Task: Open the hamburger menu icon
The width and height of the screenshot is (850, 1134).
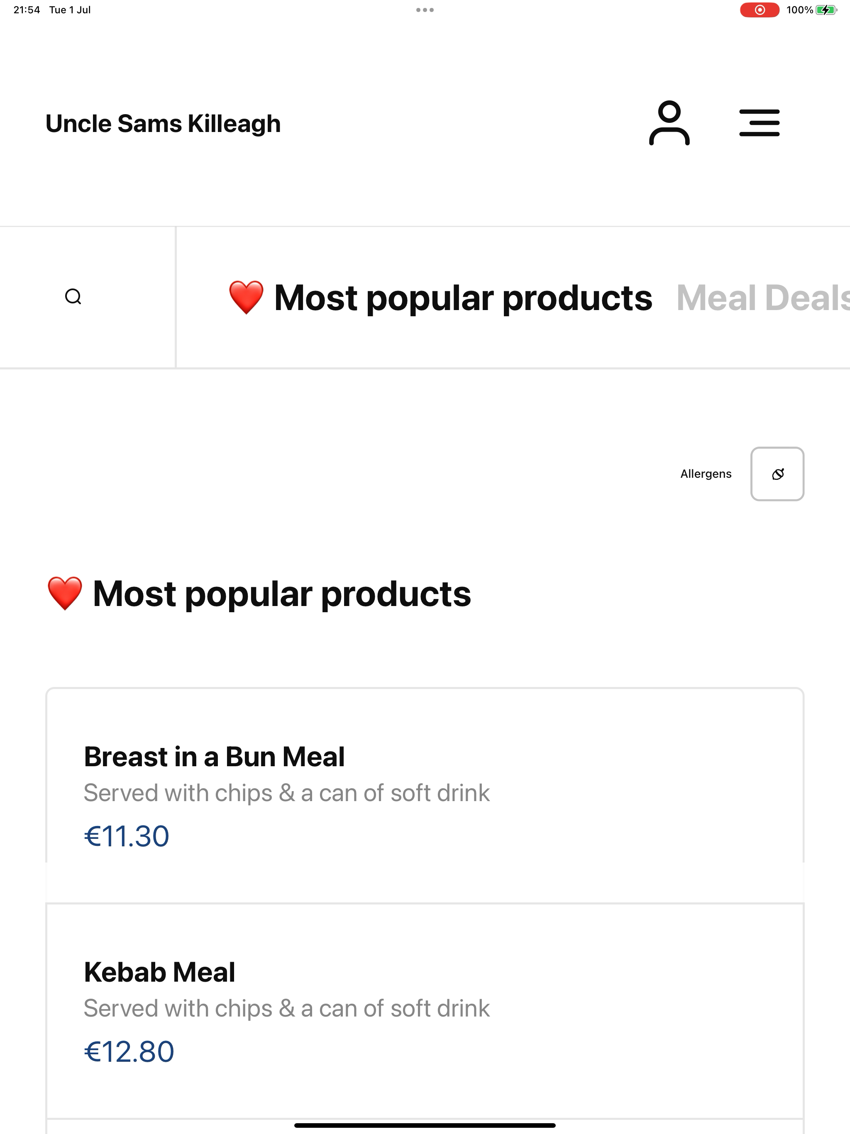Action: [759, 123]
